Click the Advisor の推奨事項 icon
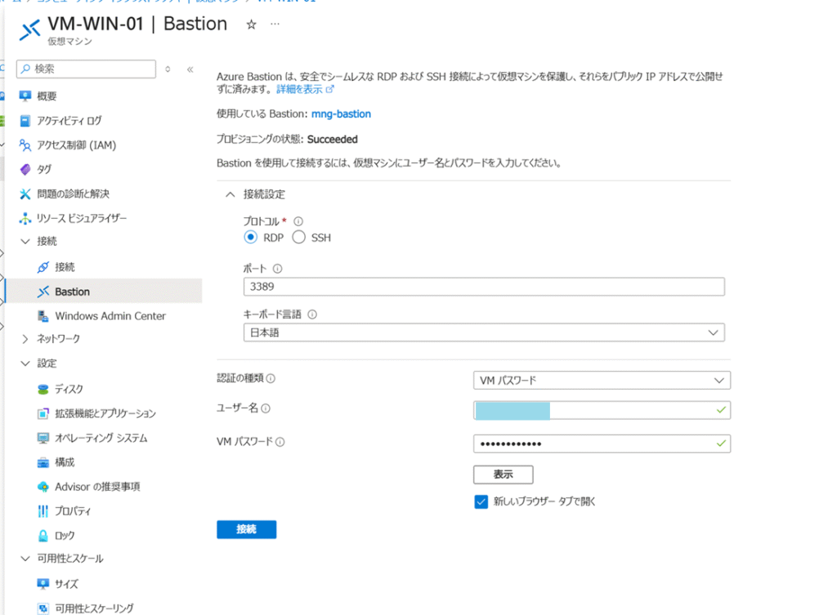This screenshot has width=837, height=615. pos(43,487)
